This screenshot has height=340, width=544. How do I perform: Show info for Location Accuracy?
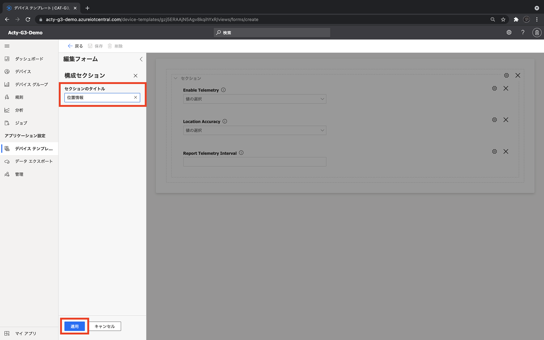coord(225,121)
